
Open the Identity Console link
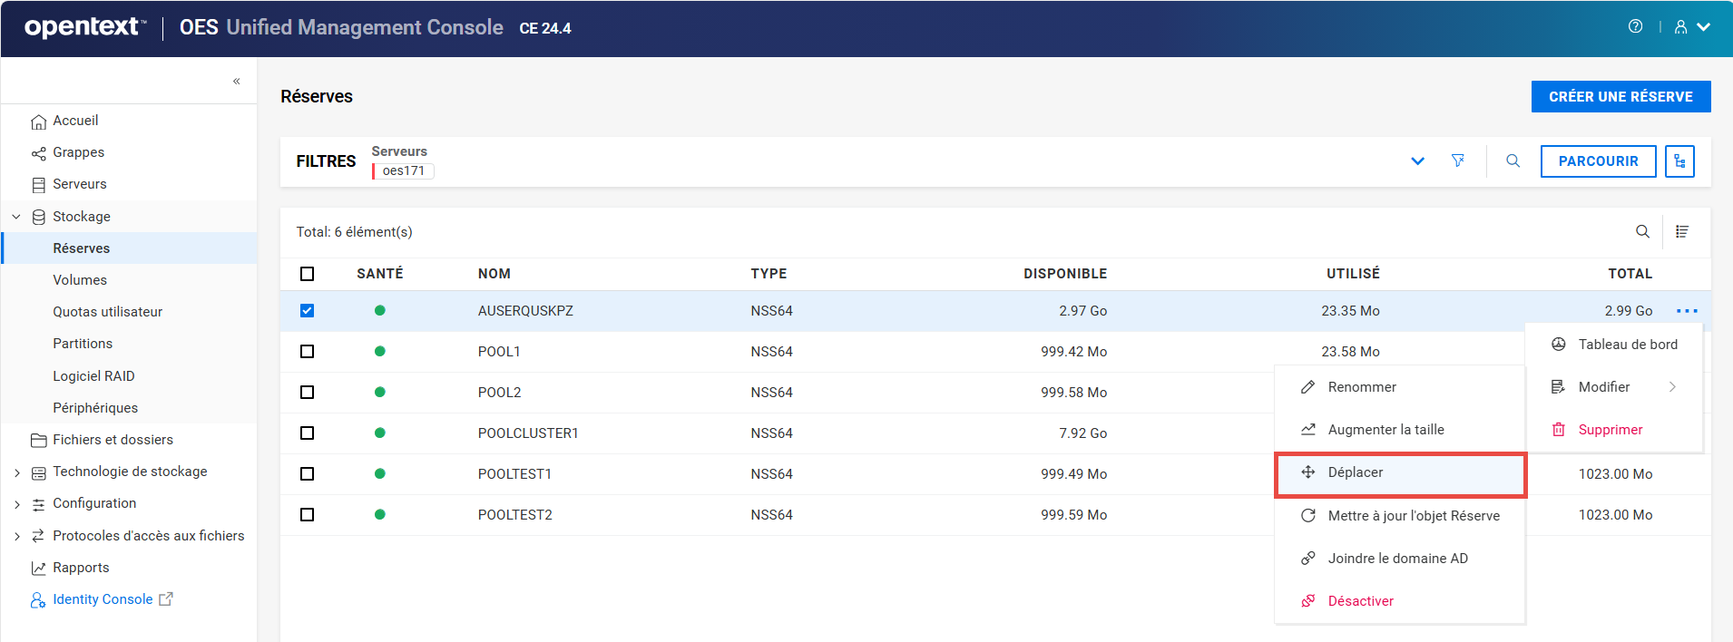pos(103,599)
